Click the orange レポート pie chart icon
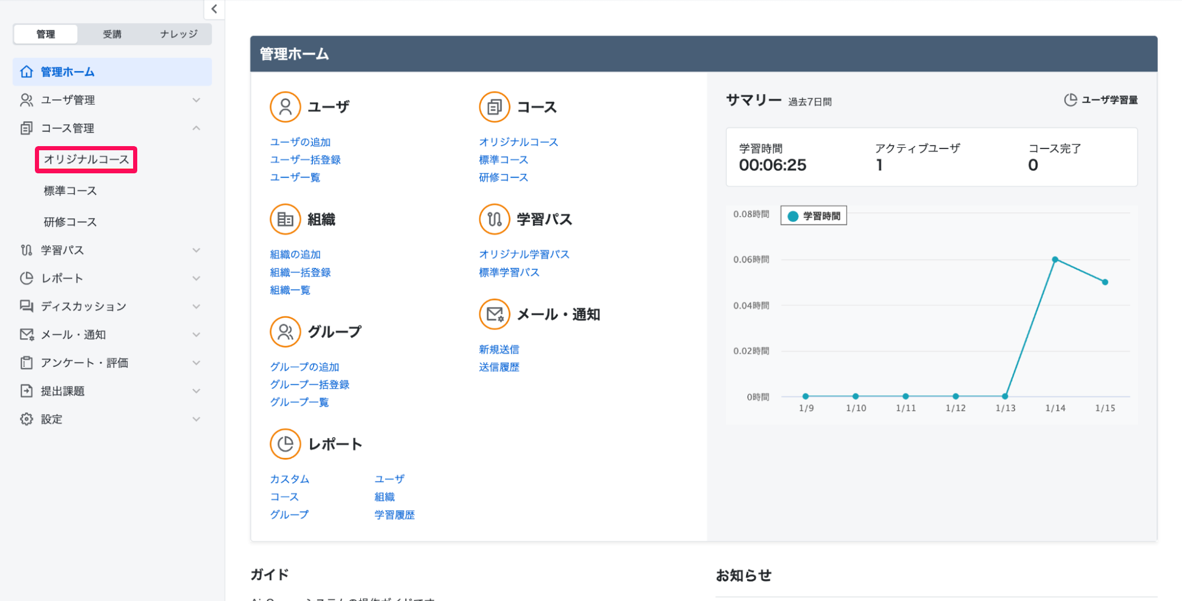The height and width of the screenshot is (601, 1182). click(x=285, y=444)
